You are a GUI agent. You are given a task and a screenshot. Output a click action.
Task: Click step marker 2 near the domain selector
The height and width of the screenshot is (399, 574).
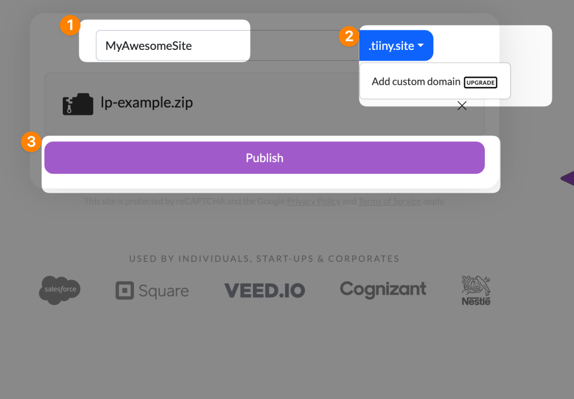tap(349, 36)
